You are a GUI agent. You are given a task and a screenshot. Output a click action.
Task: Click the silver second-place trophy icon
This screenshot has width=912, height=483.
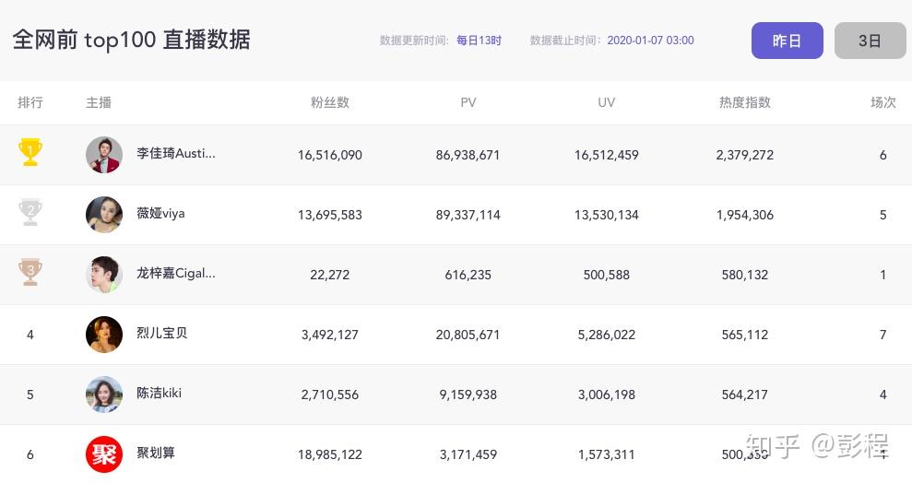pyautogui.click(x=30, y=213)
